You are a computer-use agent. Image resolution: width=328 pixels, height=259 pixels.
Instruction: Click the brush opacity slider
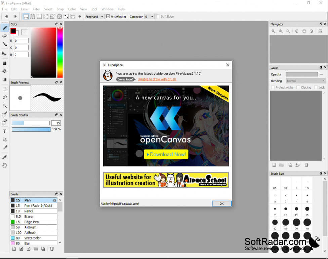[x=31, y=129]
